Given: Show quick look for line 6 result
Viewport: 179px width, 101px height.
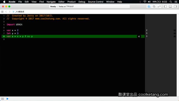Looking at the screenshot, I should coord(175,30).
